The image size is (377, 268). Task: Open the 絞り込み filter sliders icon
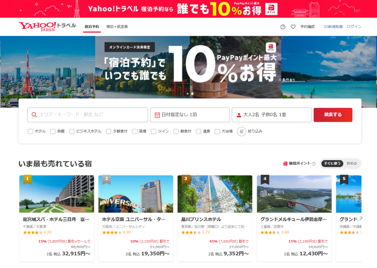(242, 131)
